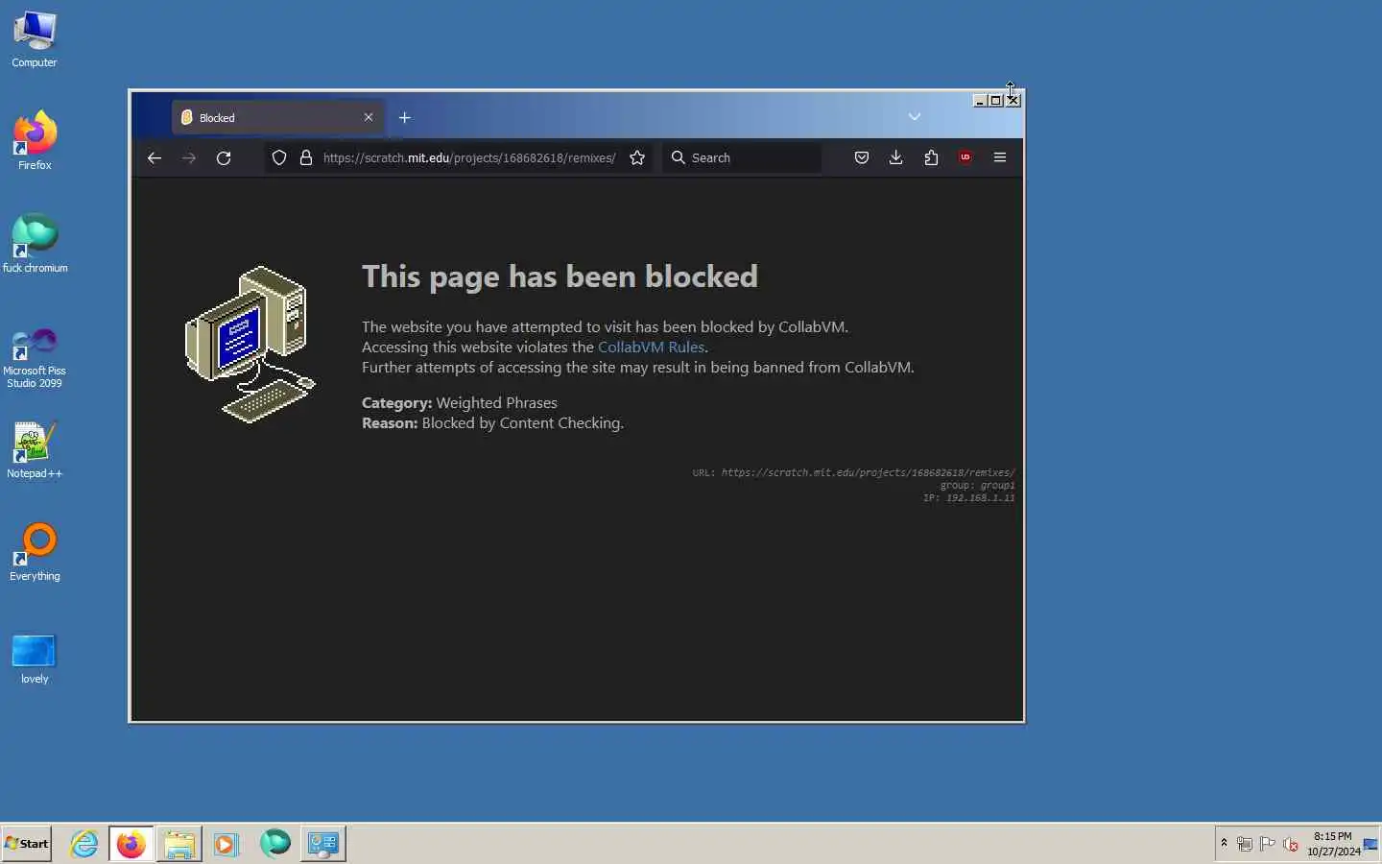Screen dimensions: 1382x864
Task: Open a new tab with plus button
Action: click(x=405, y=118)
